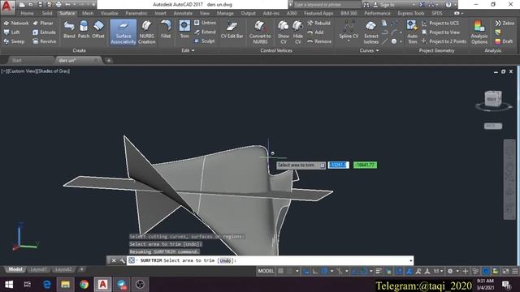Screen dimensions: 520x292
Task: Toggle grid display in status bar
Action: coord(280,271)
